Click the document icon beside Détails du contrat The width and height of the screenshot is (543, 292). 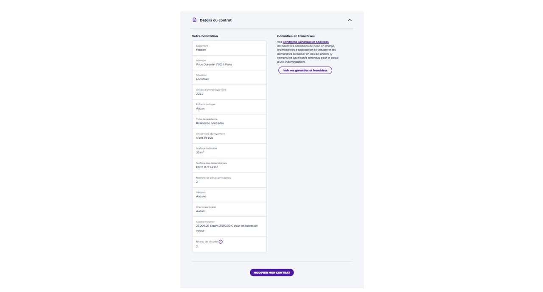tap(195, 20)
